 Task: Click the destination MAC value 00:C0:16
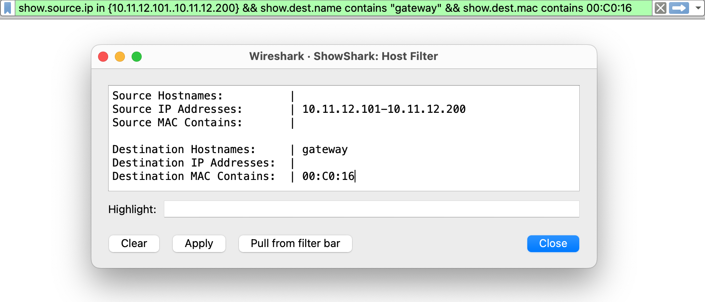point(329,176)
